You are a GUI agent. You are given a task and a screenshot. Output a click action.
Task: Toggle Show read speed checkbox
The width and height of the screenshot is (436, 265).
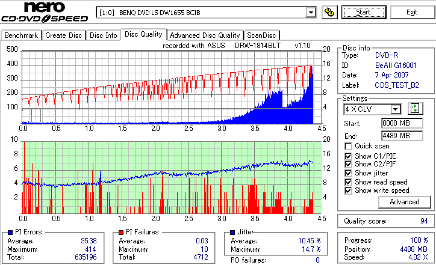348,182
